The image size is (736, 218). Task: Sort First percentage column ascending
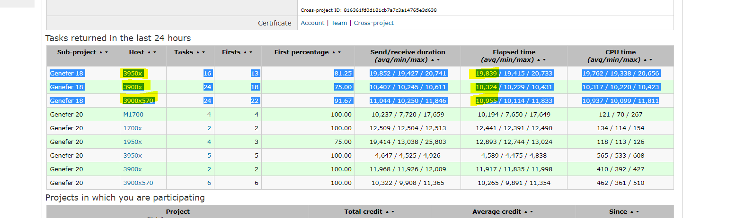point(333,52)
